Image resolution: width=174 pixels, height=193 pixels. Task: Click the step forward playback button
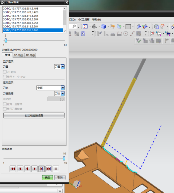click(x=41, y=169)
